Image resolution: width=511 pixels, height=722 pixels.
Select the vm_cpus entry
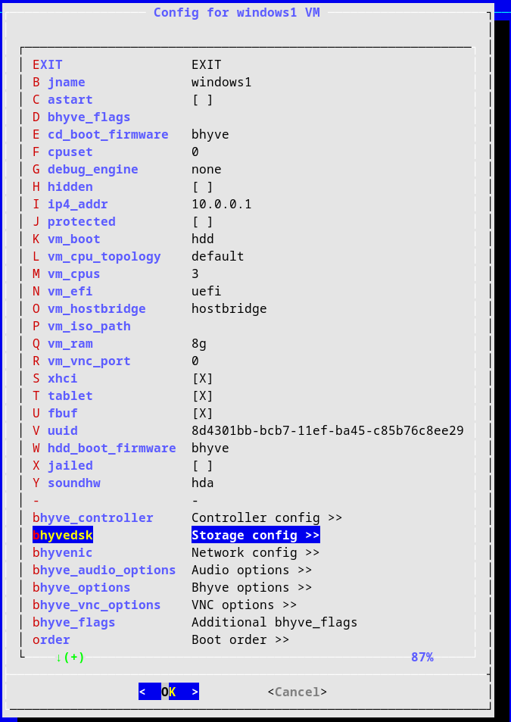click(73, 274)
